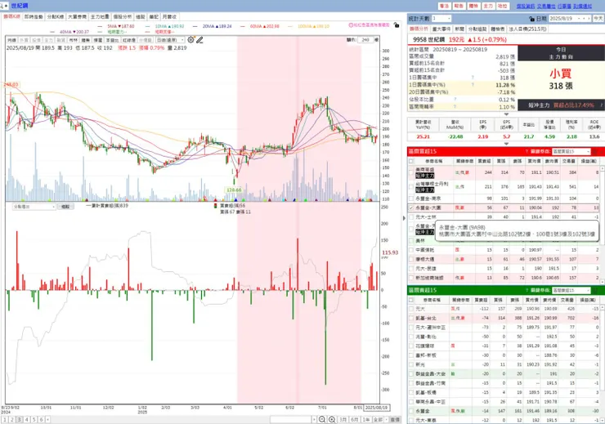Click the question mark beside 區間周轉率
The width and height of the screenshot is (605, 424).
(455, 107)
